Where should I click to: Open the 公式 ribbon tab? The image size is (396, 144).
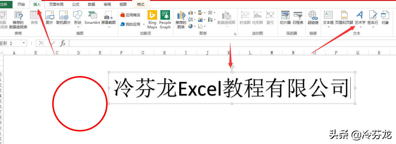76,4
